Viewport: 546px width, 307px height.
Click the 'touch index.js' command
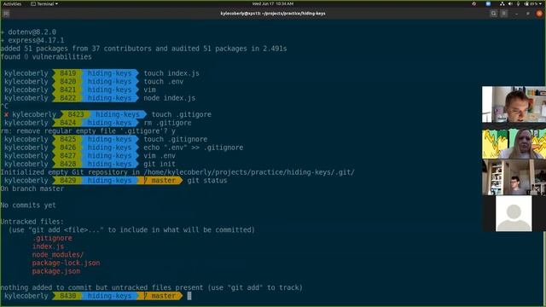[171, 73]
